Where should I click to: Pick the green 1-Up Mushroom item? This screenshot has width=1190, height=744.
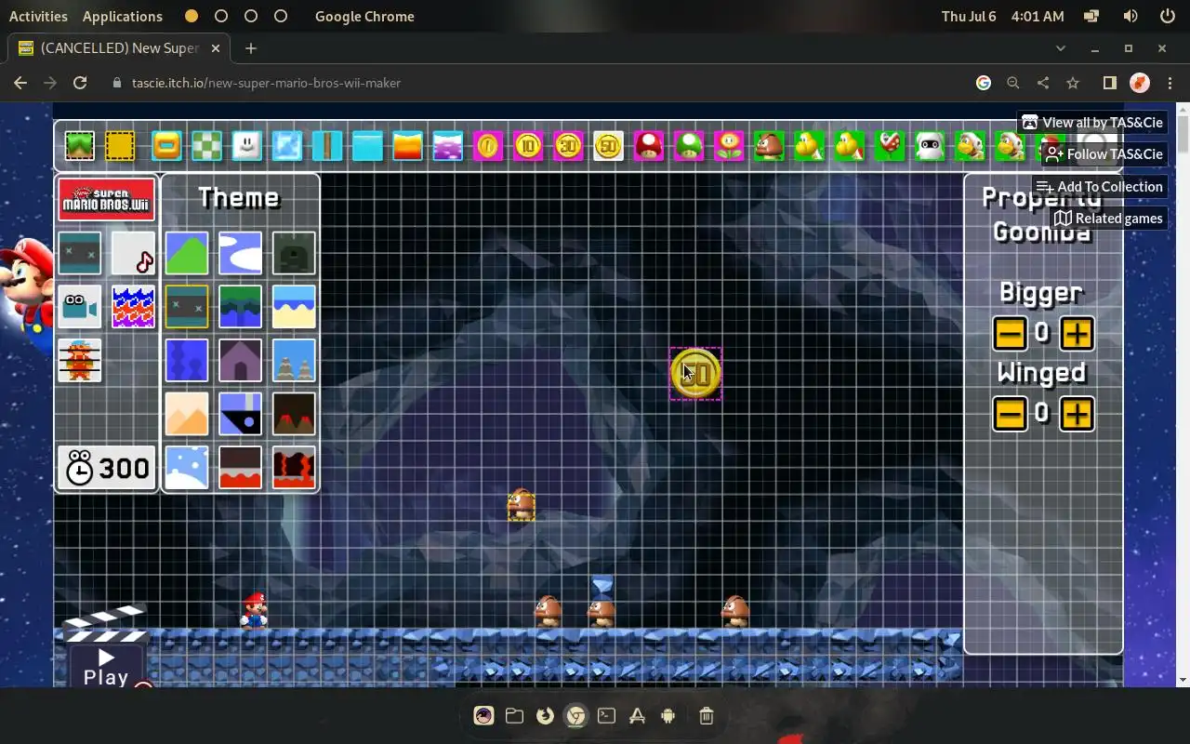689,146
